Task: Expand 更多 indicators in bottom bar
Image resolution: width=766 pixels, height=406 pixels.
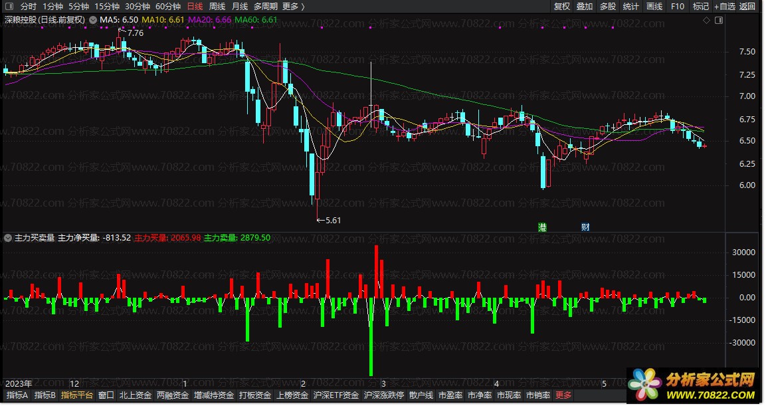Action: pos(563,395)
